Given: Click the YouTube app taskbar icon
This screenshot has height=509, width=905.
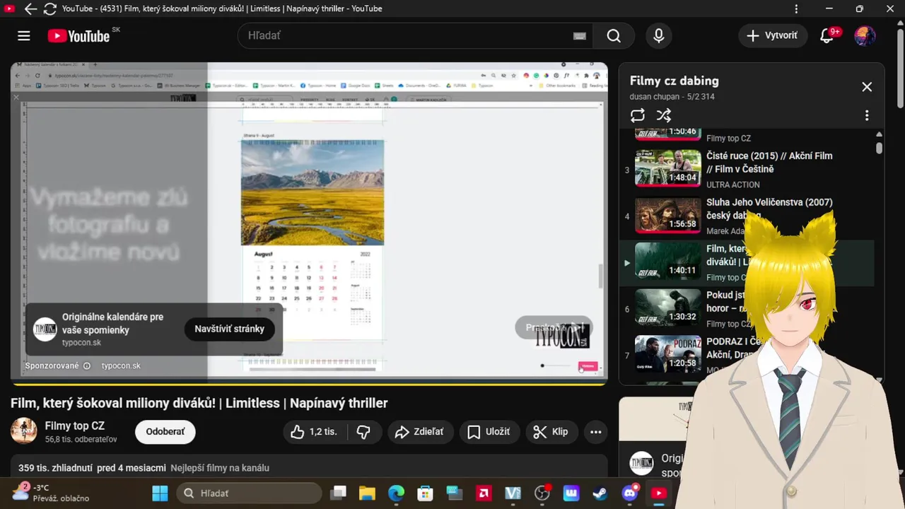Looking at the screenshot, I should coord(658,493).
